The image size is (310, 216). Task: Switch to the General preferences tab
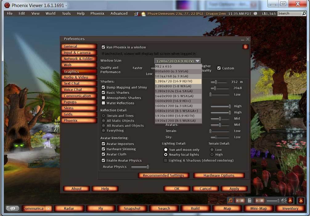[79, 47]
